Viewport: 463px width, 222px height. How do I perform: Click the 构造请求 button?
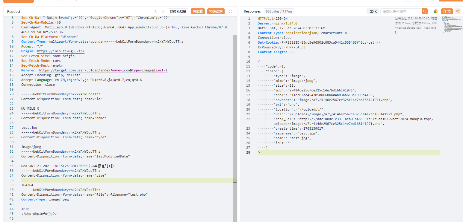click(x=216, y=11)
